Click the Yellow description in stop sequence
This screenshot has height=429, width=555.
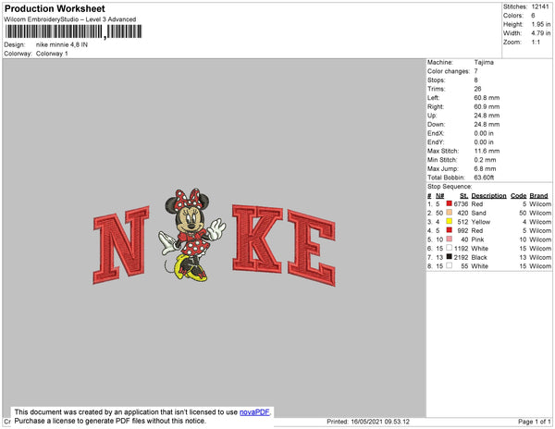(481, 222)
